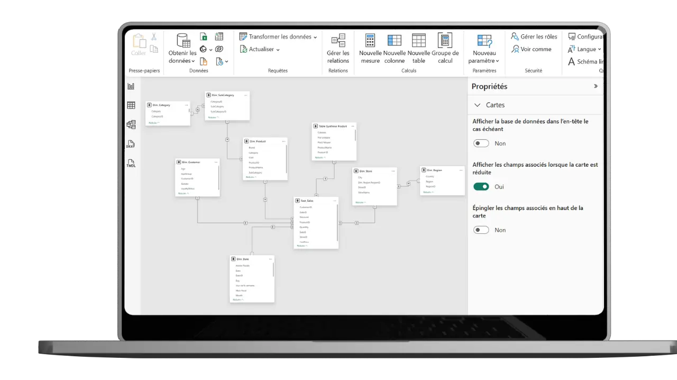Image resolution: width=677 pixels, height=380 pixels.
Task: Click the Excel workbook source icon
Action: coord(204,37)
